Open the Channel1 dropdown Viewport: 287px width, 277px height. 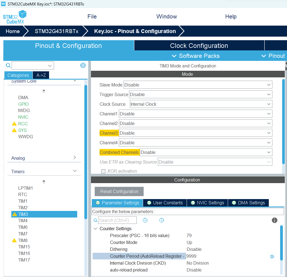[x=195, y=114]
